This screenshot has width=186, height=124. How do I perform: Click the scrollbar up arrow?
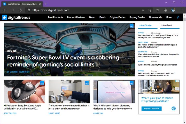click(184, 15)
